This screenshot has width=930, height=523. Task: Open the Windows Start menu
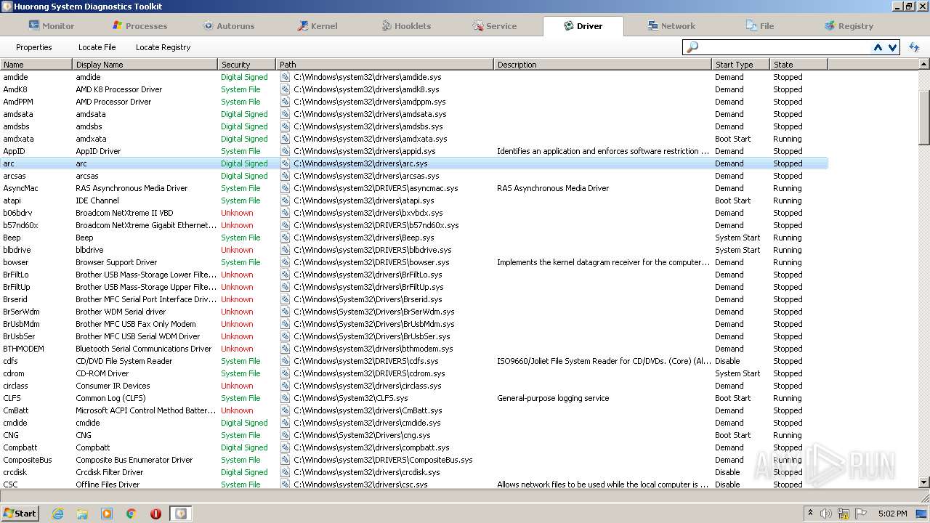20,513
